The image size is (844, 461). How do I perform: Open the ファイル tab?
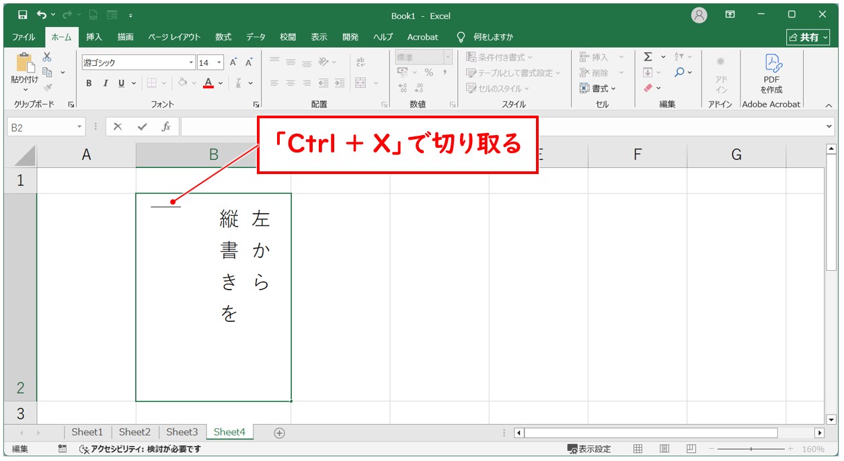[x=24, y=37]
